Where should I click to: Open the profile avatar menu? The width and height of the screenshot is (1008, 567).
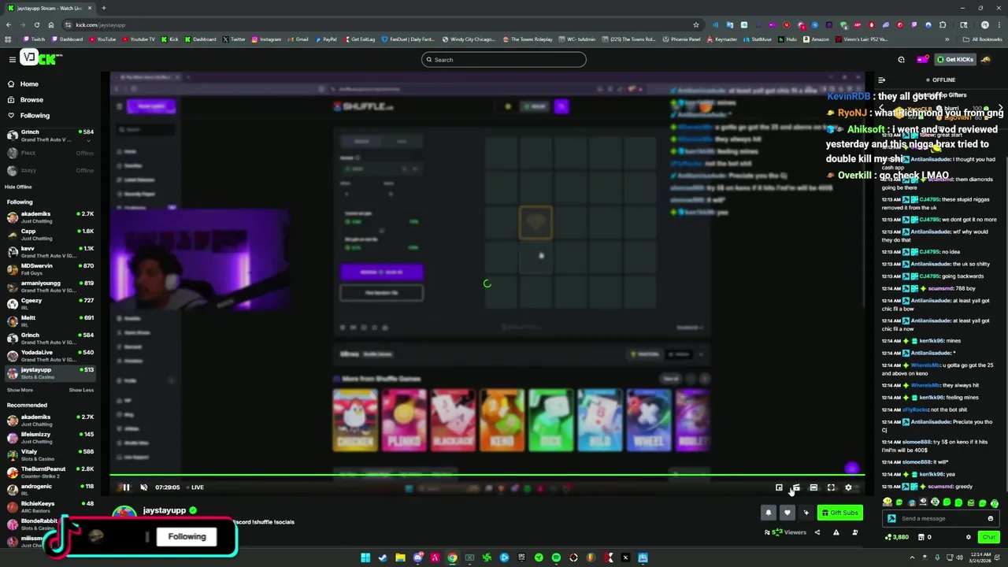[986, 60]
